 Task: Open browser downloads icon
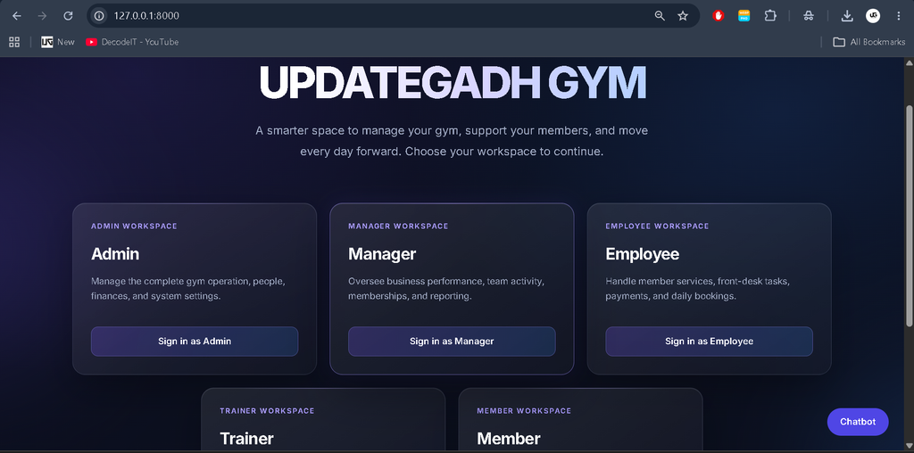pos(847,16)
